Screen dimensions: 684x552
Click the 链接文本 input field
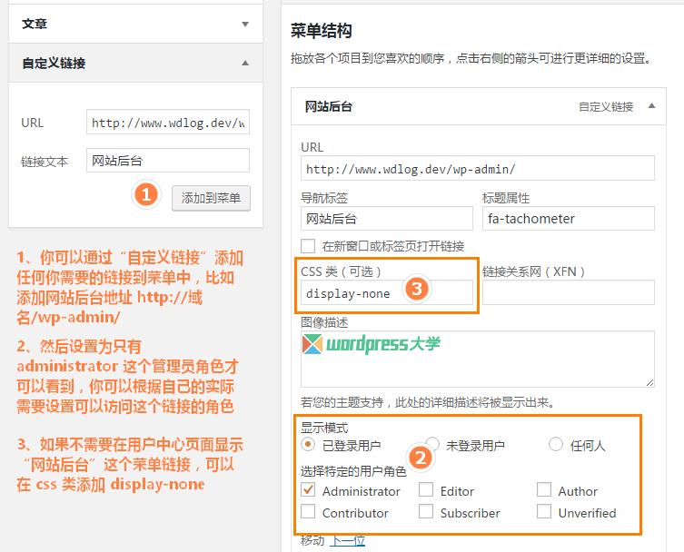click(167, 161)
